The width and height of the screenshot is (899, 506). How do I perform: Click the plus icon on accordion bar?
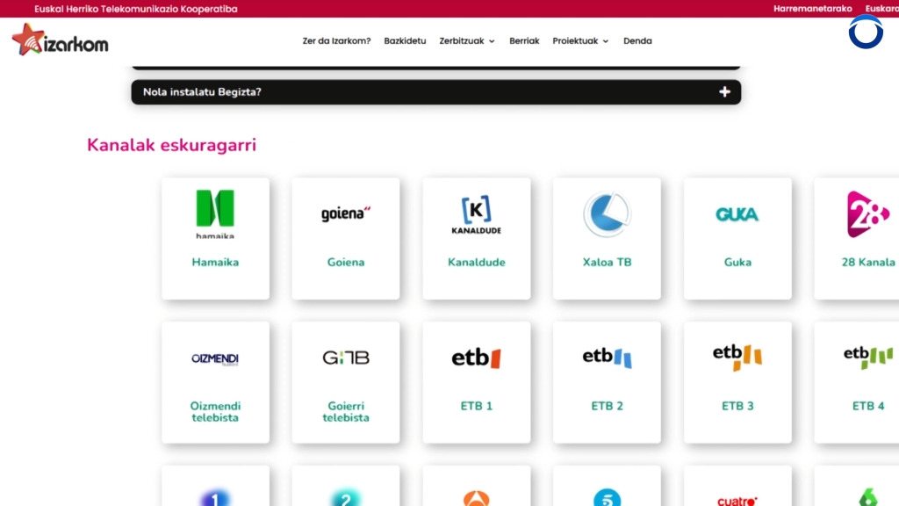point(724,91)
